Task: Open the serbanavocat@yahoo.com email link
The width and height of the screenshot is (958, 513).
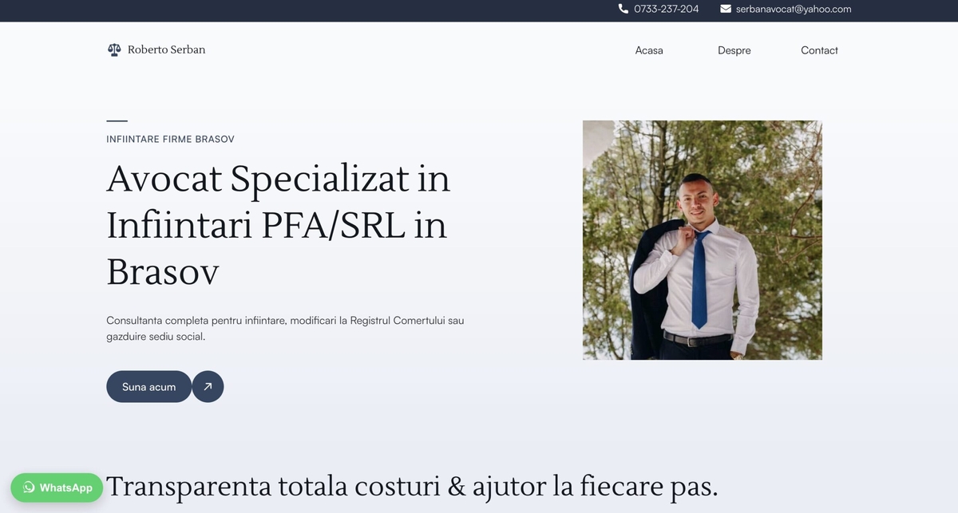Action: point(793,9)
